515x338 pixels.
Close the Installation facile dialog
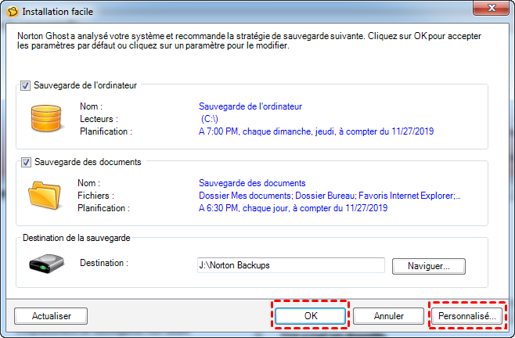tap(491, 8)
